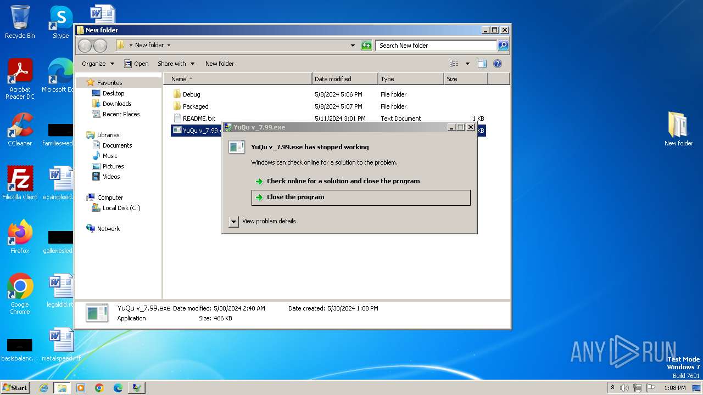The image size is (703, 395).
Task: Click the Search New folder field
Action: (x=437, y=46)
